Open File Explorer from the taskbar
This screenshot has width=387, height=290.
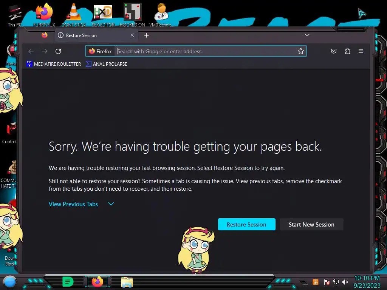coord(127,282)
